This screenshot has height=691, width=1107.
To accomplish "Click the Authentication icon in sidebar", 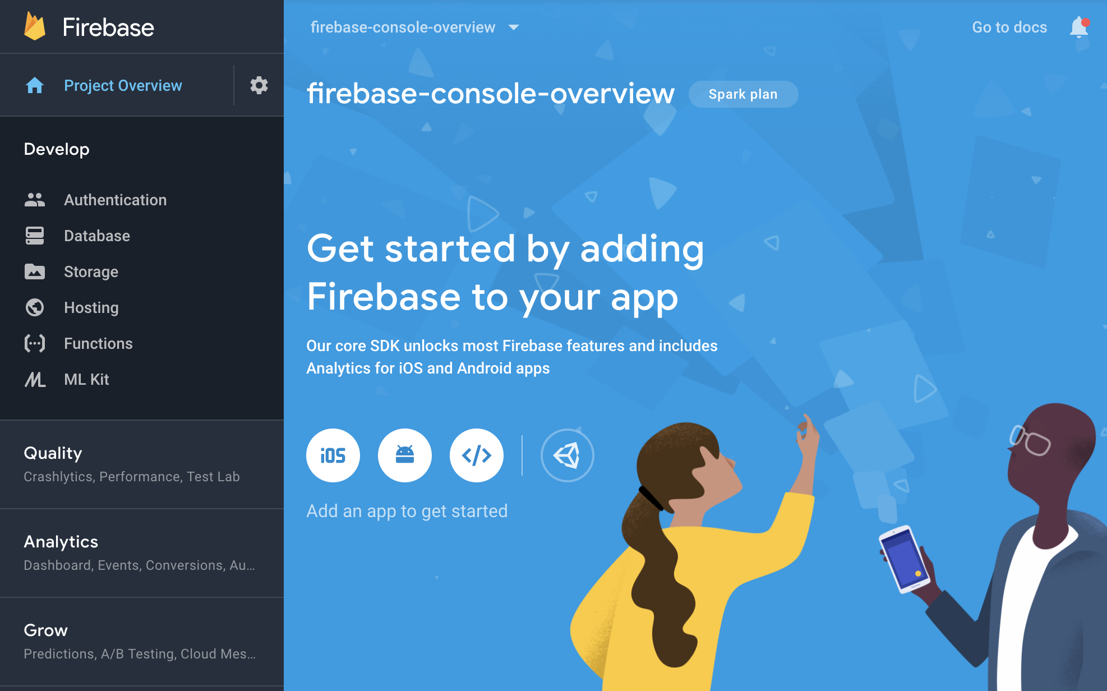I will coord(35,200).
